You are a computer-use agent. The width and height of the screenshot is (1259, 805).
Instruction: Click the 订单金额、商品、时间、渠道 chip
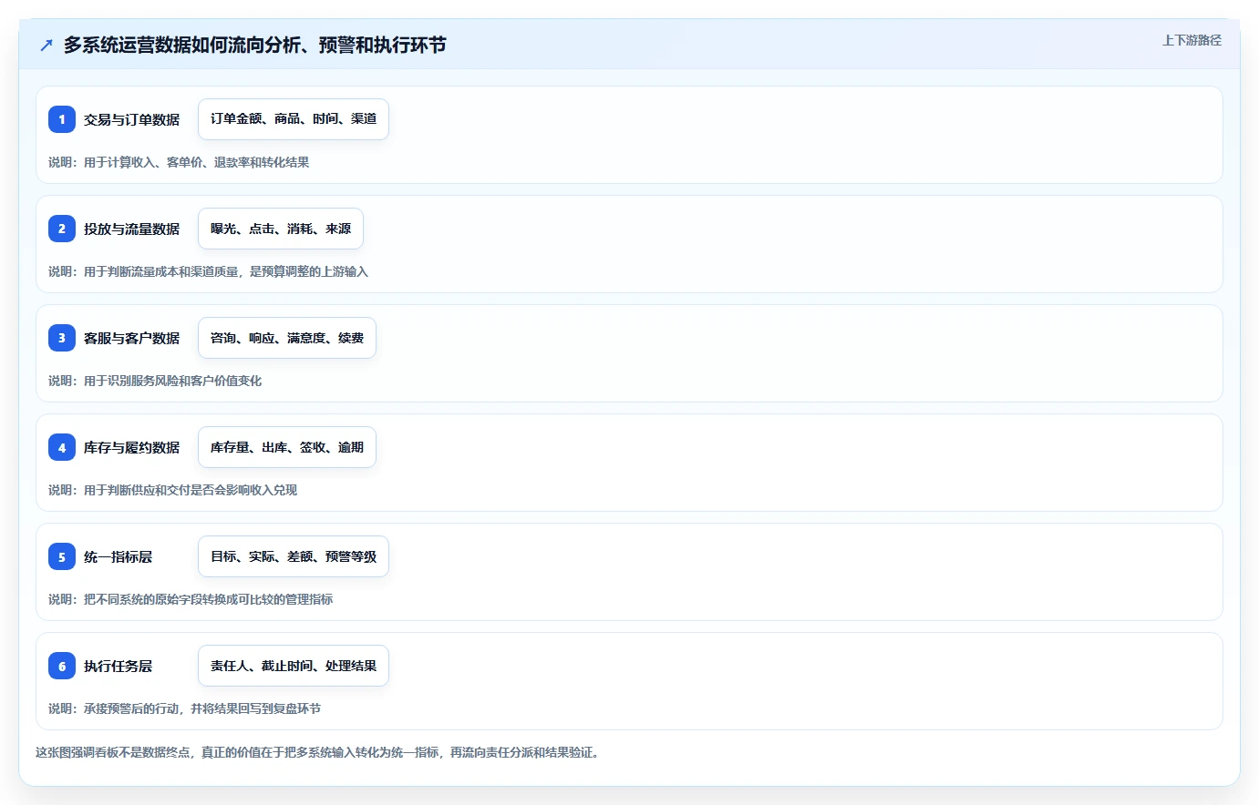[x=294, y=119]
